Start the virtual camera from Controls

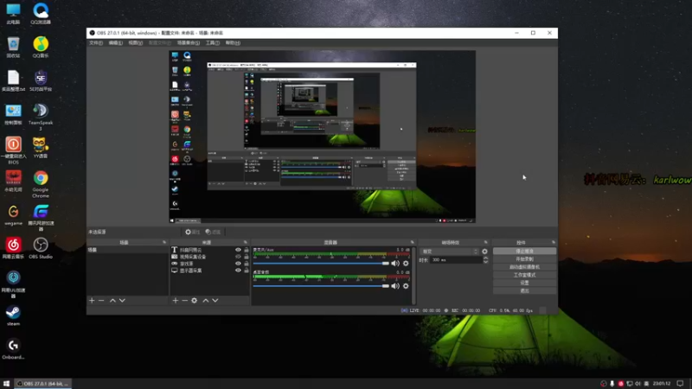(x=524, y=267)
